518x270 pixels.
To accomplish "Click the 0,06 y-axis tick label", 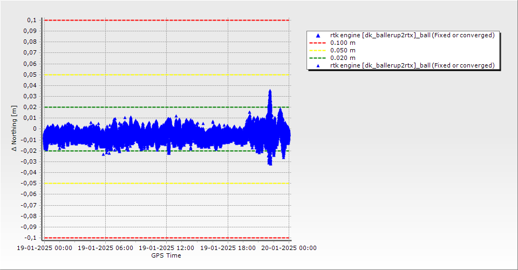I will [x=30, y=64].
